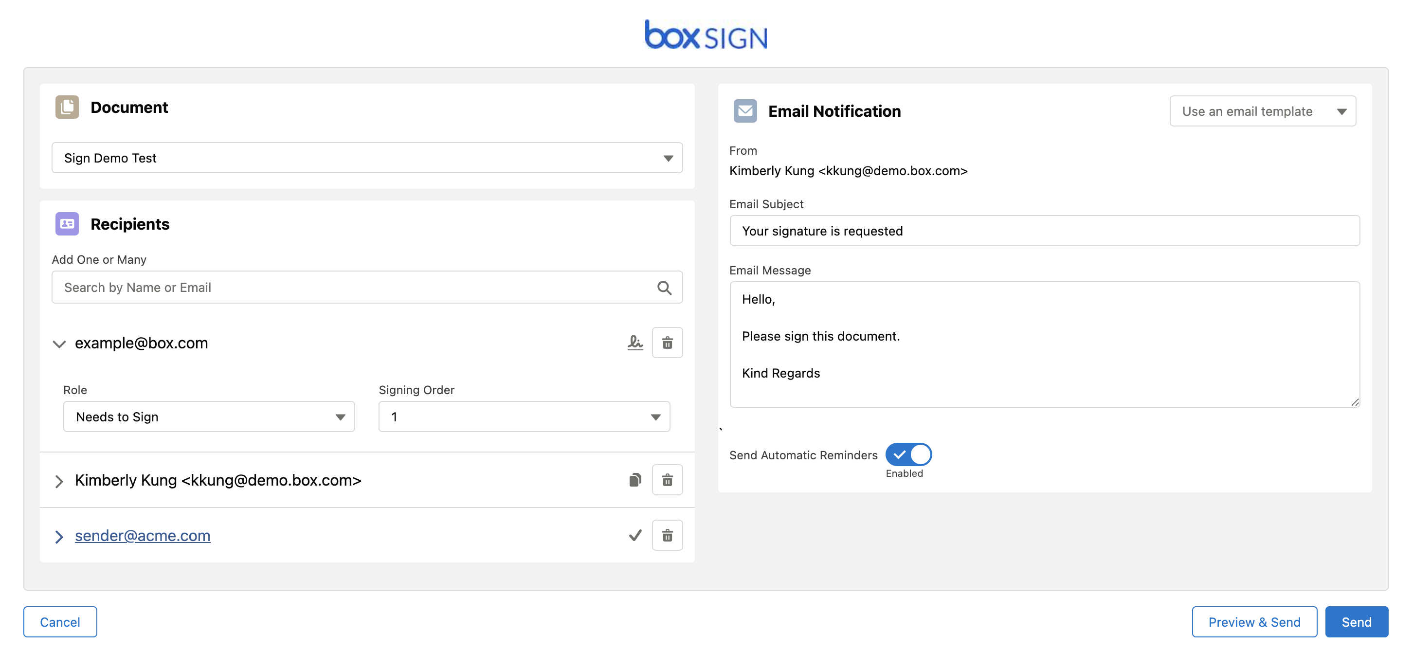Toggle Send Automatic Reminders switch
The image size is (1413, 652).
pyautogui.click(x=908, y=454)
